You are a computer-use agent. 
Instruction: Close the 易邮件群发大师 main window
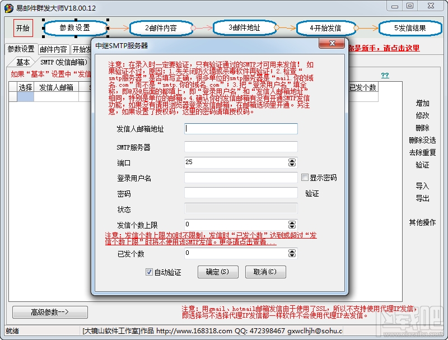coord(431,6)
